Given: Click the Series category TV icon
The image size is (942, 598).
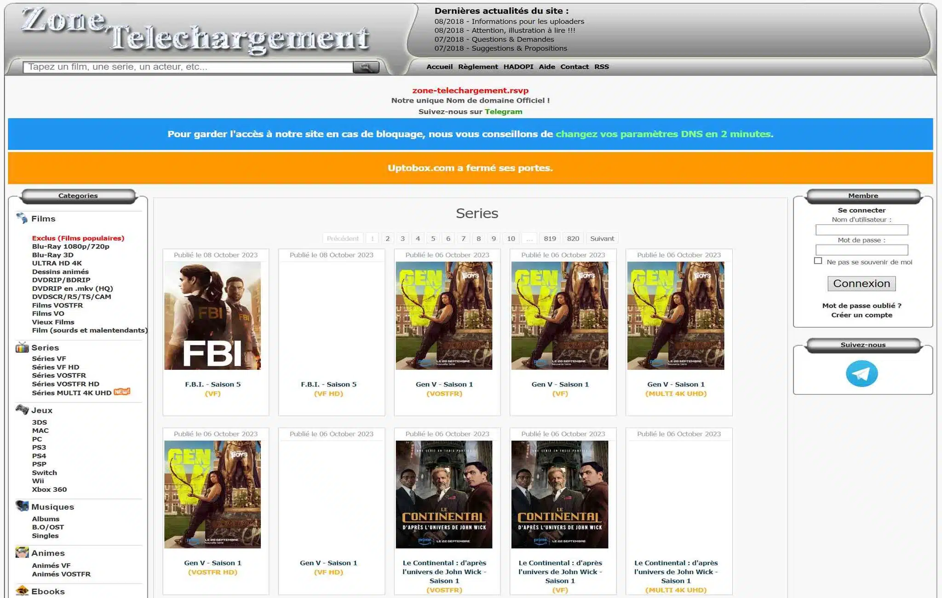Looking at the screenshot, I should click(22, 347).
